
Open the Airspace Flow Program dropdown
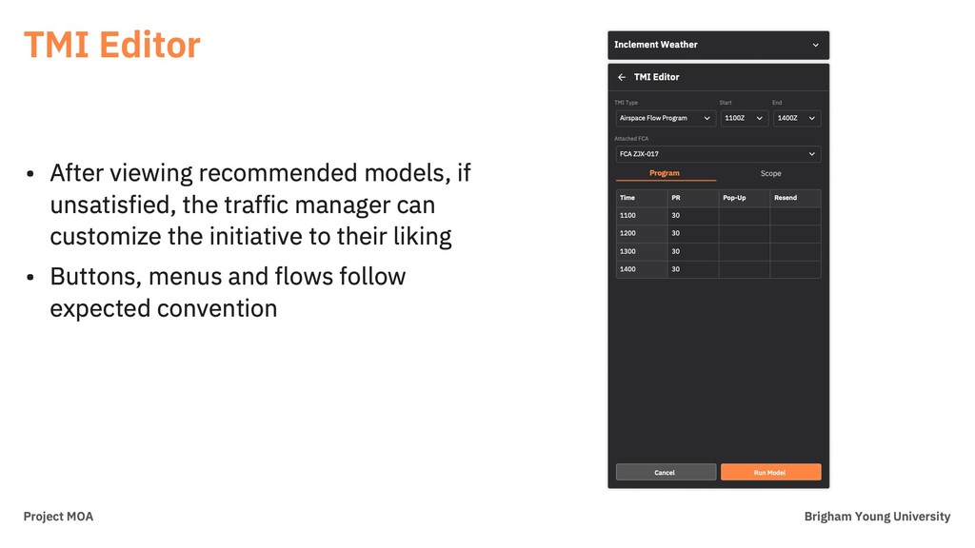tap(666, 118)
